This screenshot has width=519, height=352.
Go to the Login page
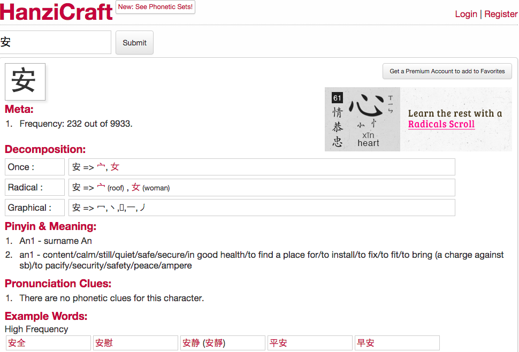tap(465, 14)
